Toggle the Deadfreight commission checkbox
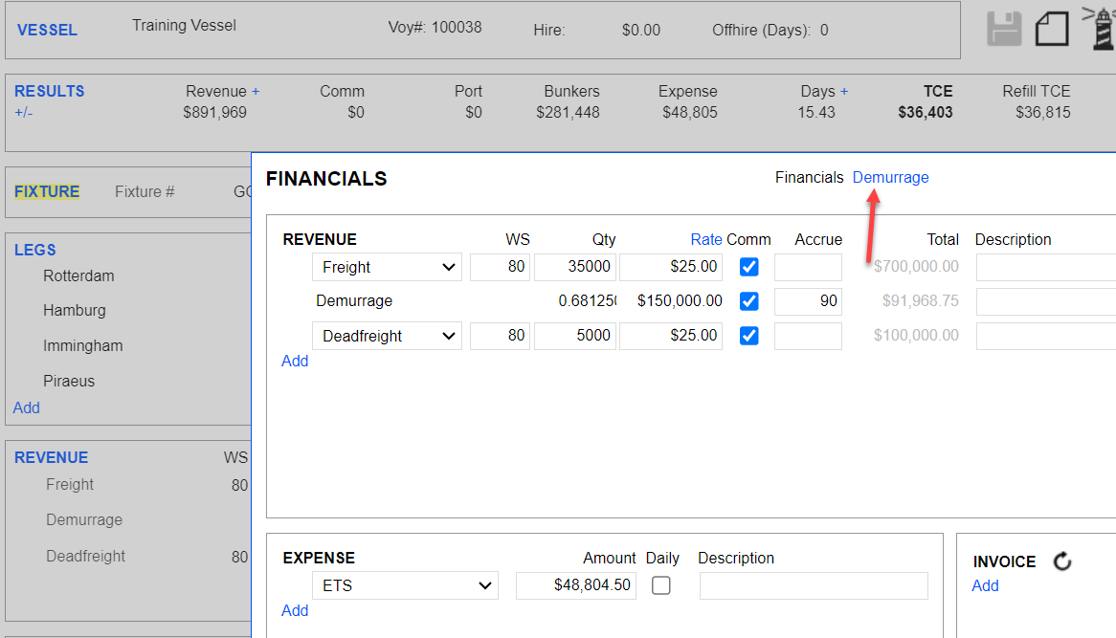The height and width of the screenshot is (638, 1116). click(x=749, y=336)
